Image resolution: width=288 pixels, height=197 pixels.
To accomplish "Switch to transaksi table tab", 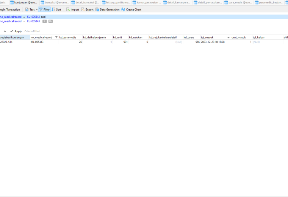I will tap(55, 3).
